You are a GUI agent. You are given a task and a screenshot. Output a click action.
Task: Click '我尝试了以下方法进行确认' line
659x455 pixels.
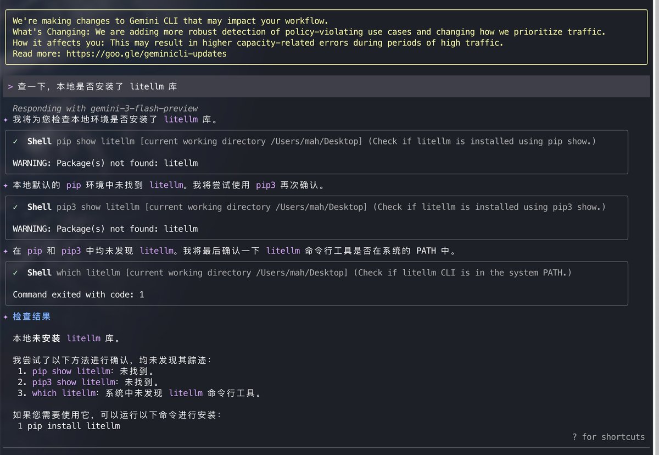[x=112, y=360]
